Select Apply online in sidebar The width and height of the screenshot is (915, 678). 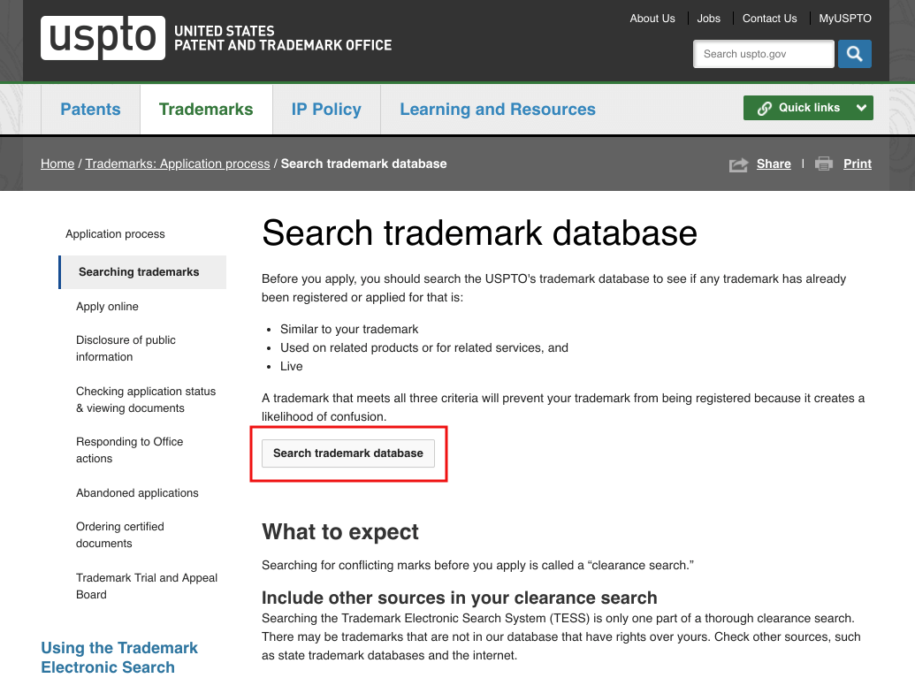107,307
